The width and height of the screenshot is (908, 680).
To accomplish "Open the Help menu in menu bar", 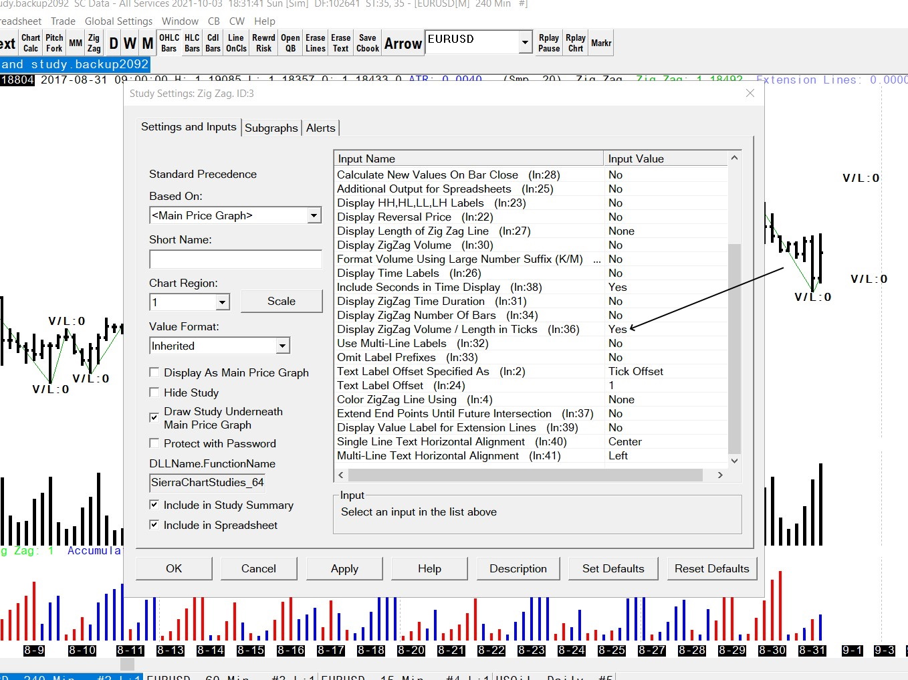I will point(265,21).
